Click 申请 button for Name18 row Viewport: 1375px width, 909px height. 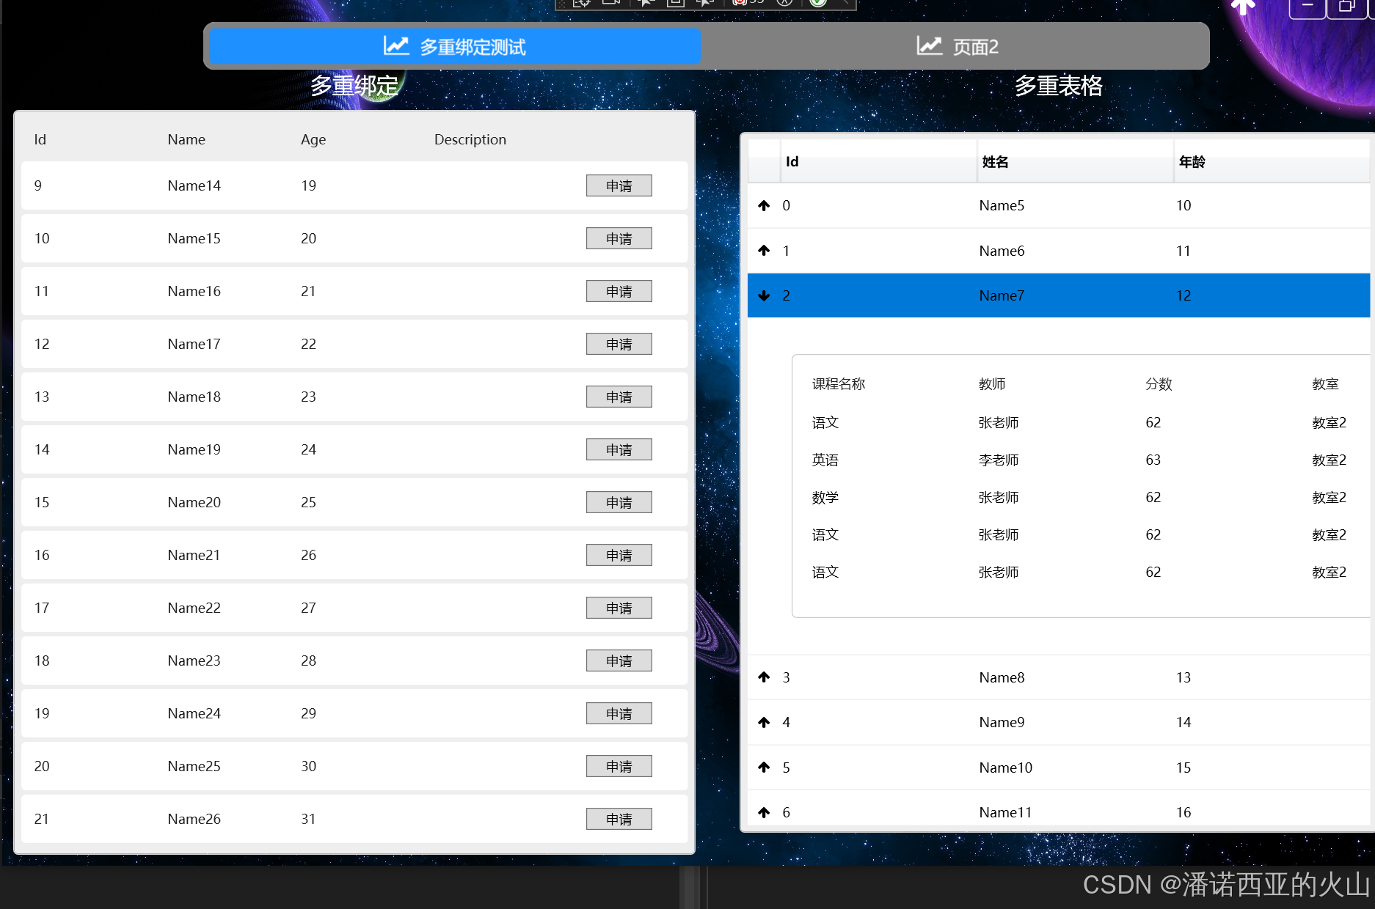point(619,397)
